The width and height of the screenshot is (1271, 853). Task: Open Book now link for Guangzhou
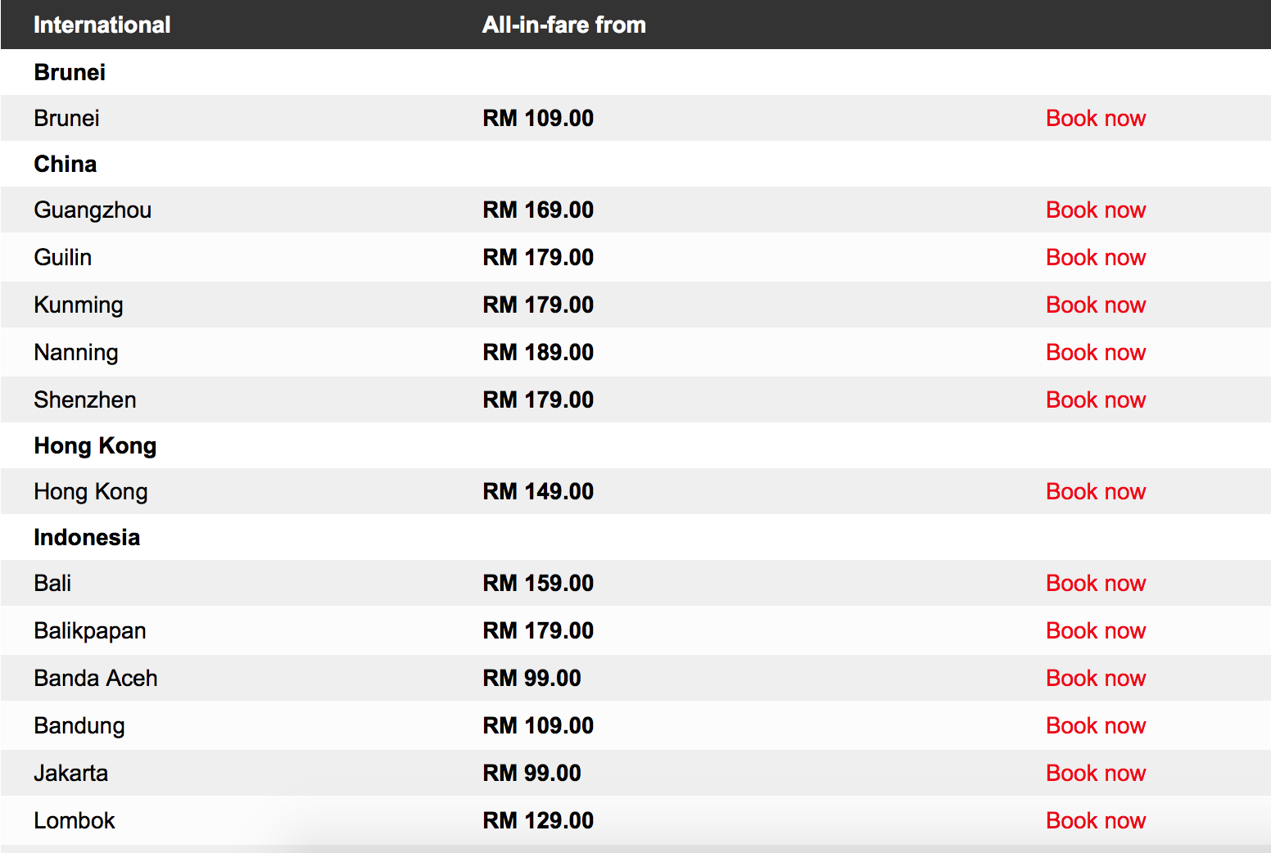point(1096,210)
